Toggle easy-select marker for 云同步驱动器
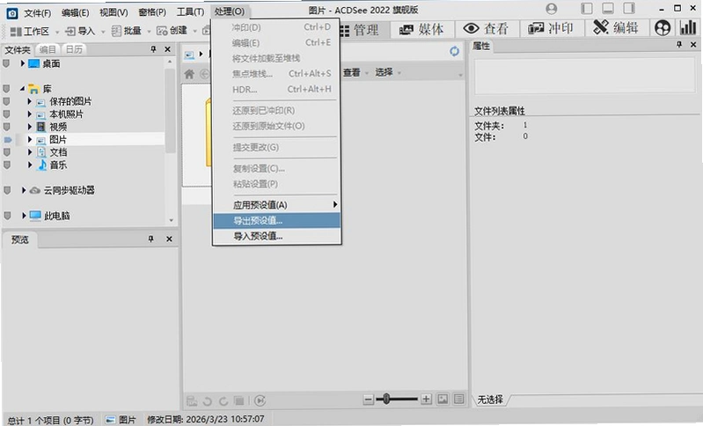 [x=6, y=190]
